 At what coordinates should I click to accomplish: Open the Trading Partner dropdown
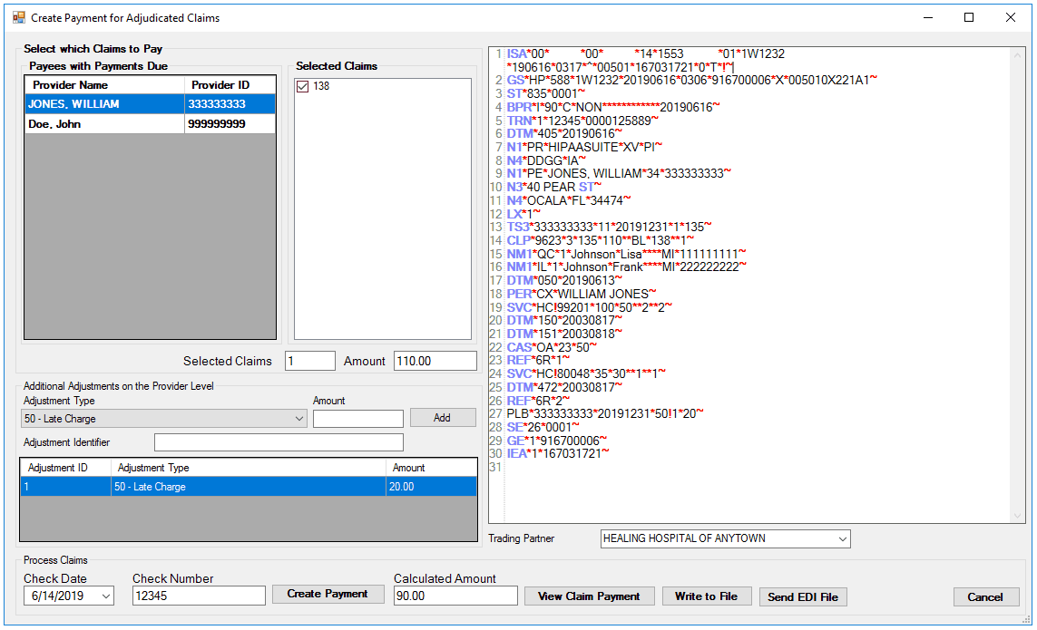[842, 538]
